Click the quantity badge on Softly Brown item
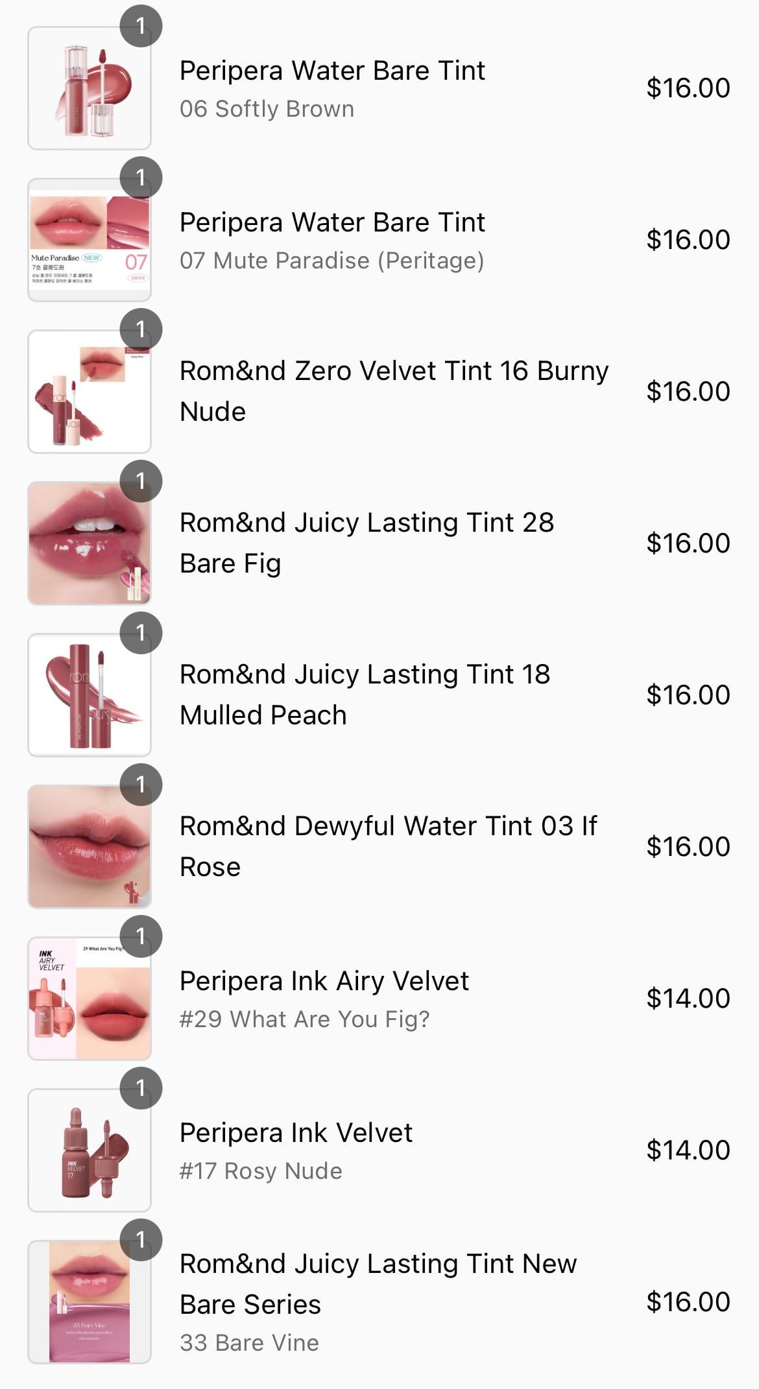Image resolution: width=759 pixels, height=1389 pixels. pos(141,26)
